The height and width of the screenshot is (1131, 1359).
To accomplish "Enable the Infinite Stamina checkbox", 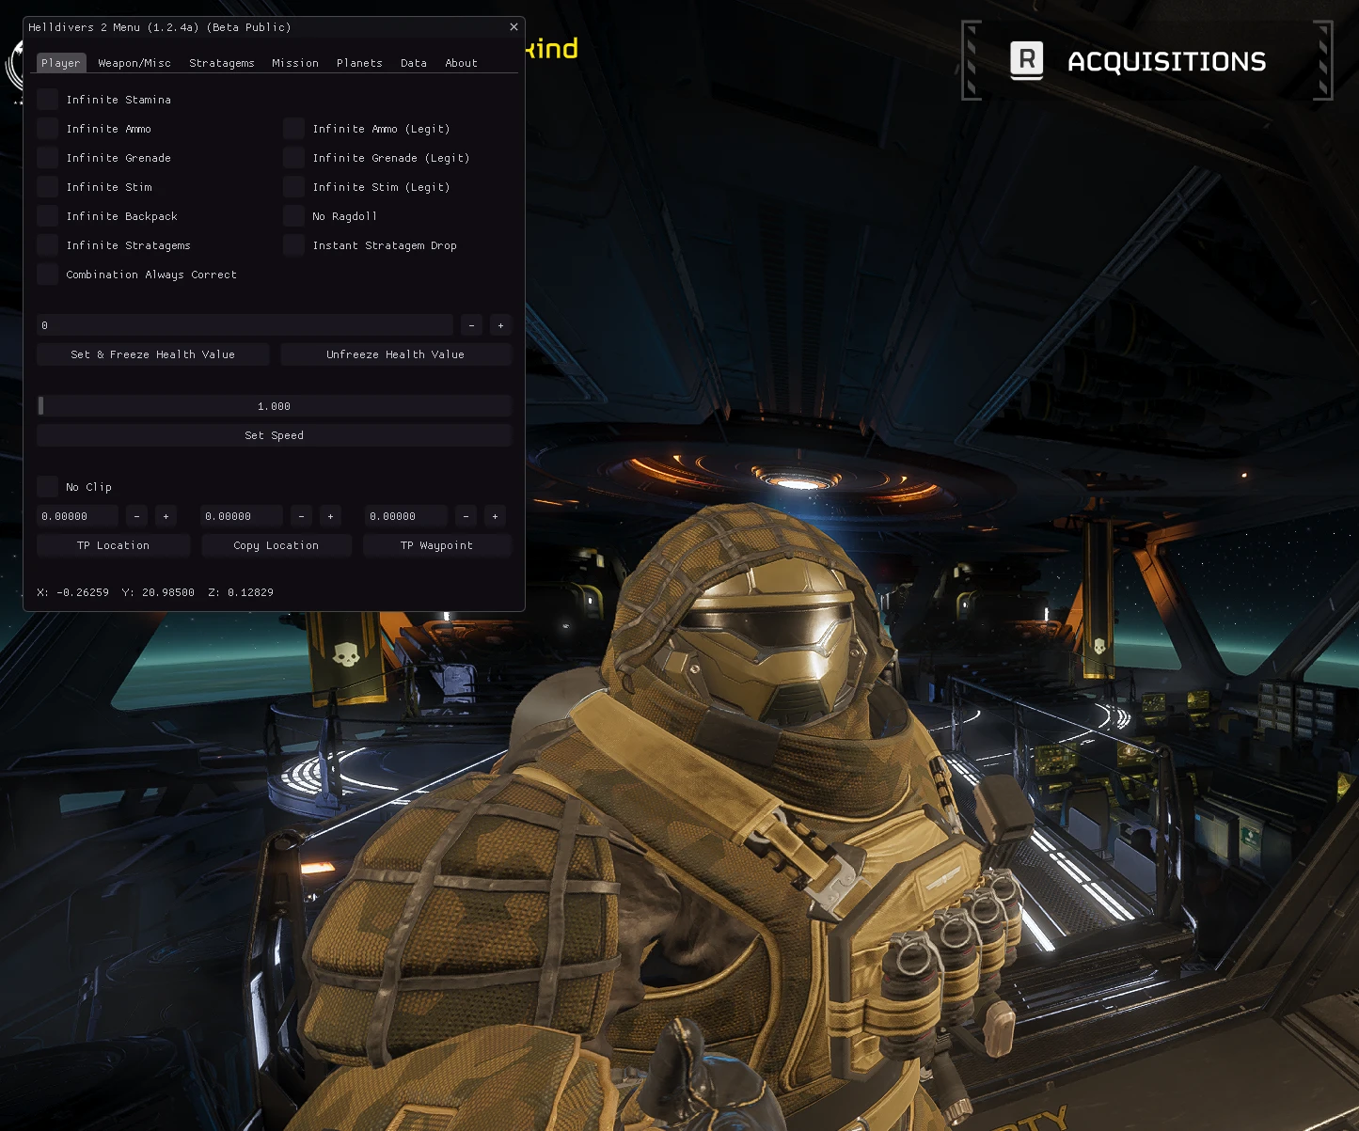I will (x=48, y=100).
